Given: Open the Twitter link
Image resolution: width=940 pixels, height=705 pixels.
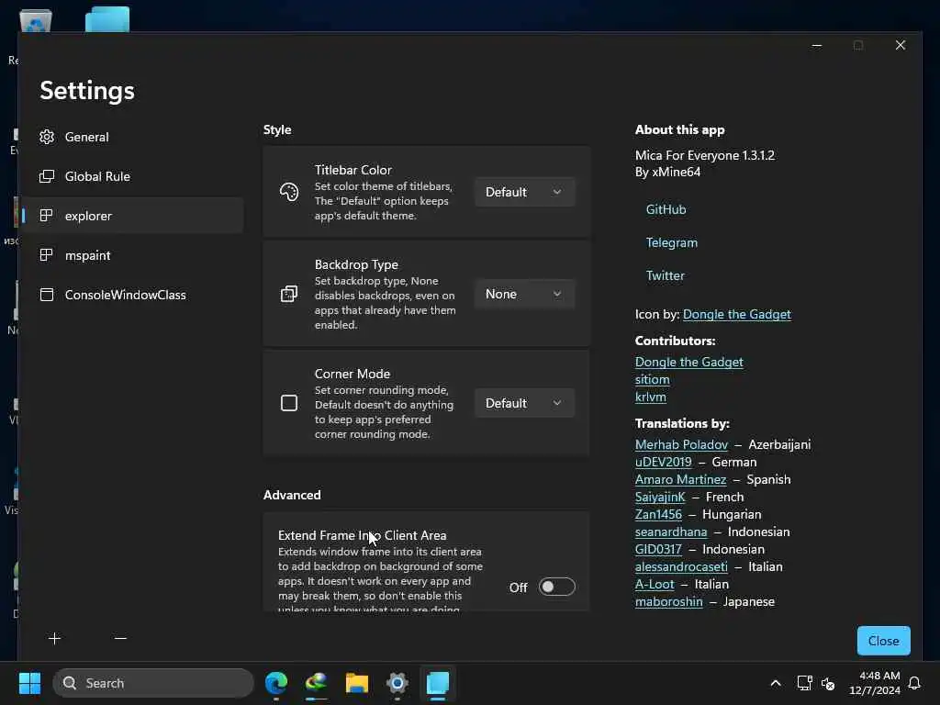Looking at the screenshot, I should [x=665, y=275].
